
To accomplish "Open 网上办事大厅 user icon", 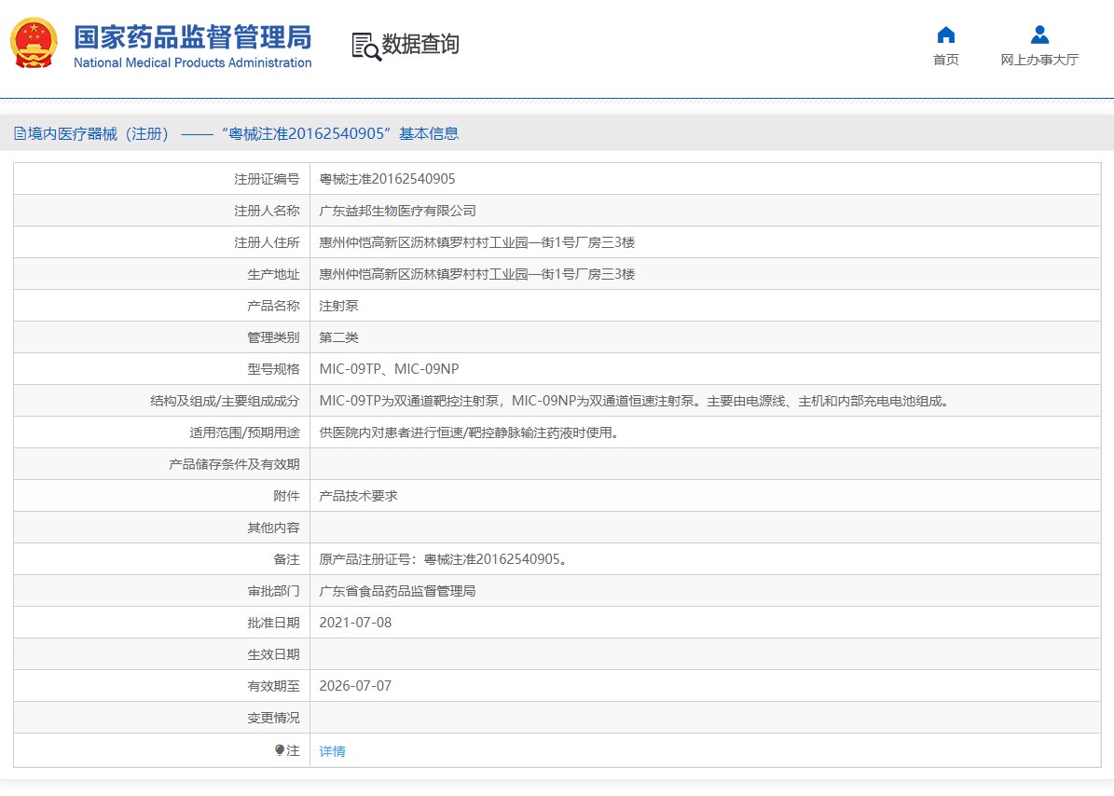I will pyautogui.click(x=1039, y=34).
